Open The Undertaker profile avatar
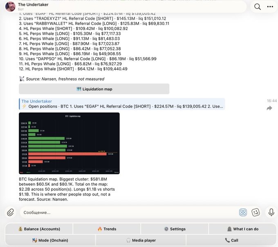The image size is (278, 247). point(10,7)
